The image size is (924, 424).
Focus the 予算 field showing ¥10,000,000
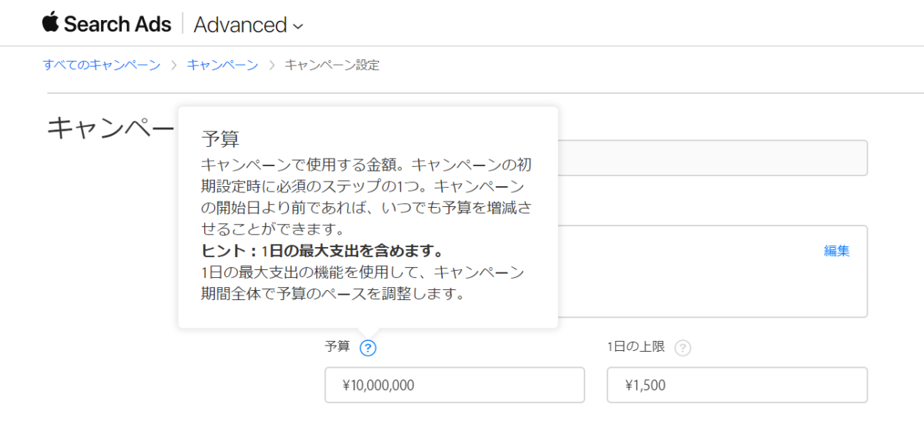tap(454, 385)
